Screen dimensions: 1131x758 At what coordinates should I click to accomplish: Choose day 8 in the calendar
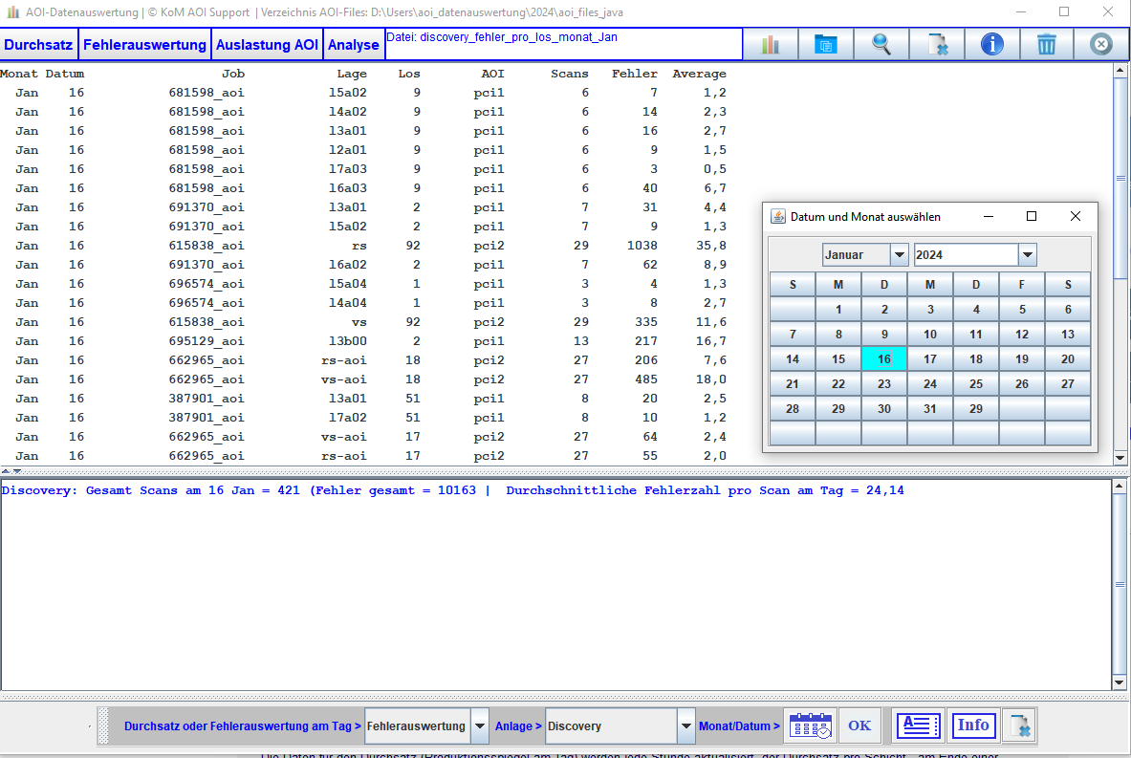pos(838,334)
